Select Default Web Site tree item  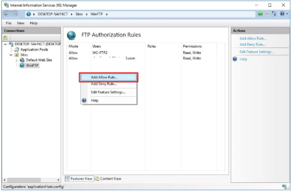coord(39,60)
